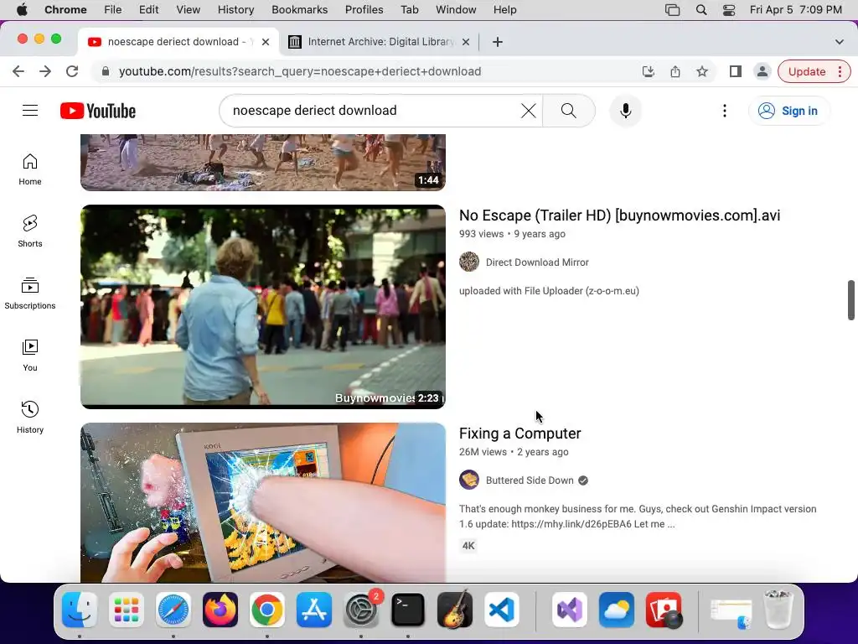Clear the search box with X
Image resolution: width=858 pixels, height=644 pixels.
coord(528,111)
